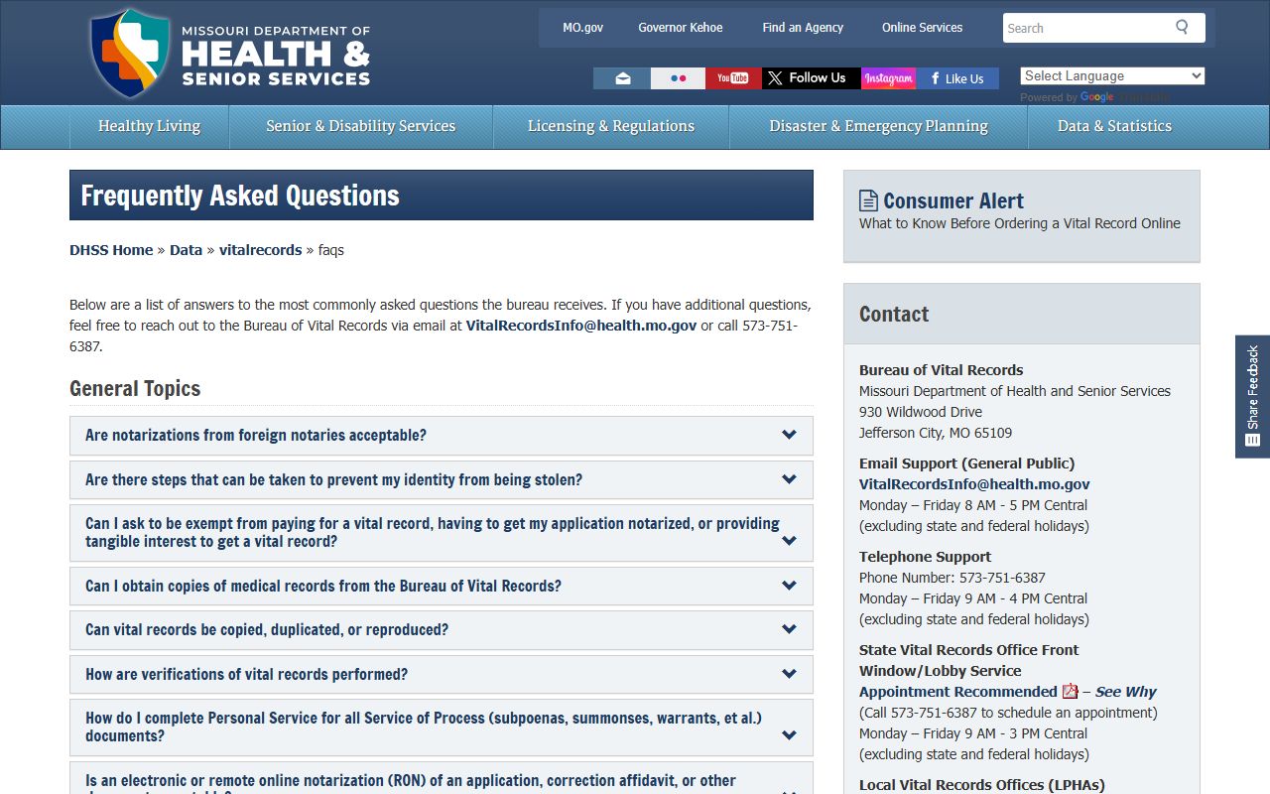Image resolution: width=1270 pixels, height=794 pixels.
Task: Focus the Search input field
Action: pyautogui.click(x=1086, y=28)
